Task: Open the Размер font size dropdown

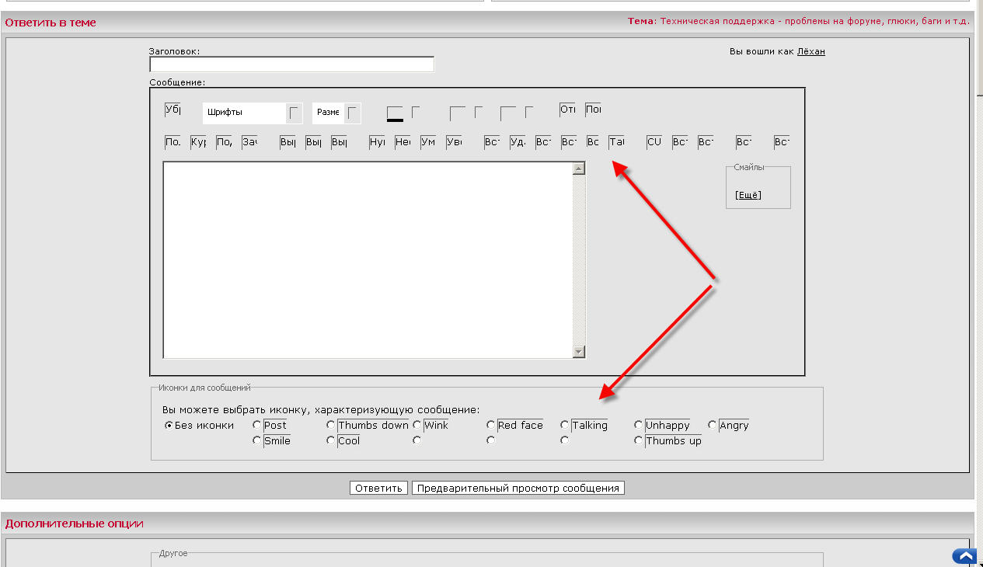Action: coord(336,113)
